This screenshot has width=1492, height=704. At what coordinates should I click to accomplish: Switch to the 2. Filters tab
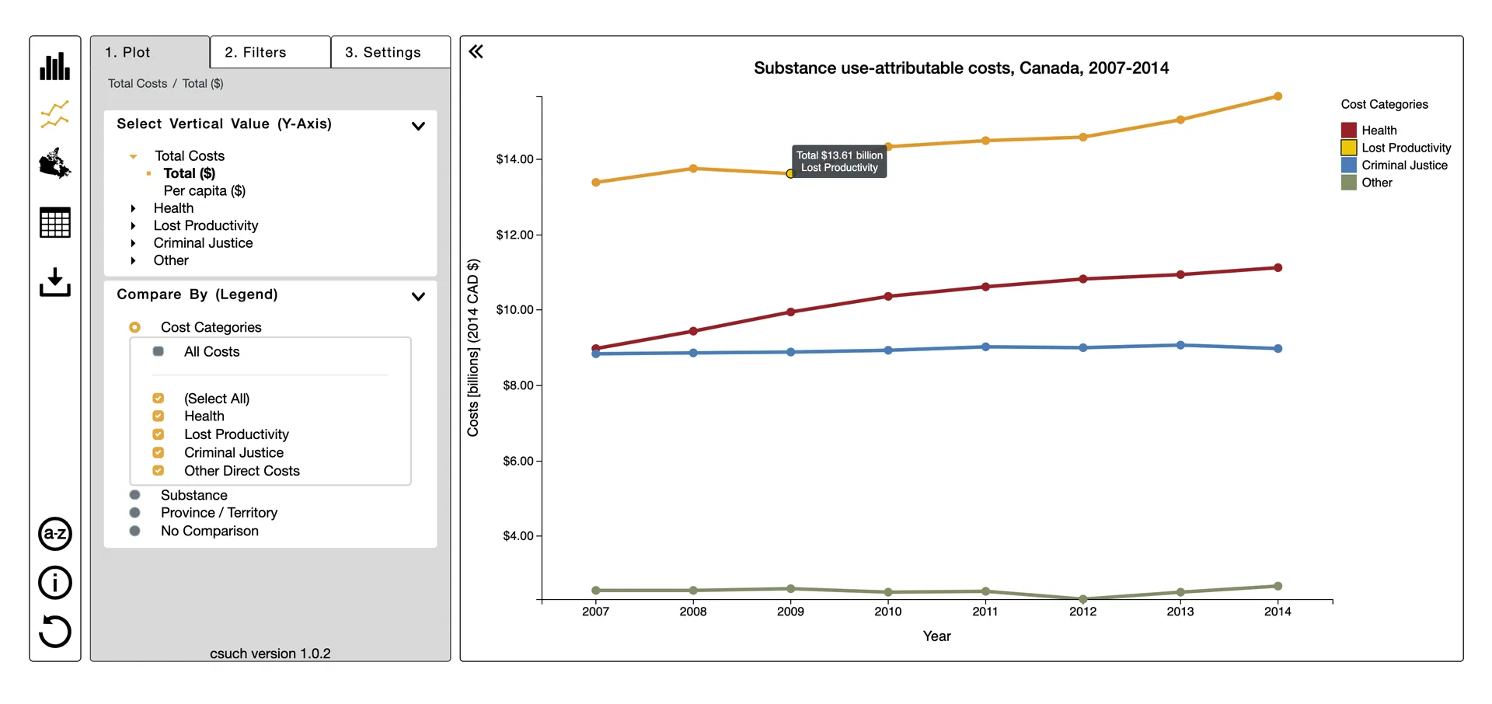click(270, 52)
